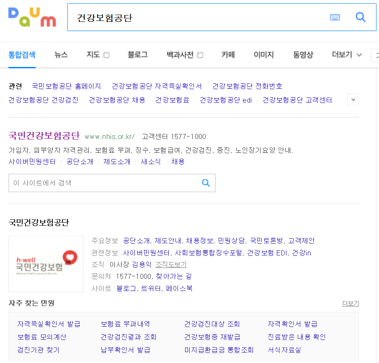The width and height of the screenshot is (379, 363).
Task: Open 채용정보 in 주요정보 row
Action: click(200, 240)
